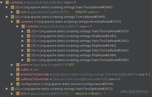Select the IfSqlNode@2484 row
This screenshot has width=152, height=97.
[69, 55]
